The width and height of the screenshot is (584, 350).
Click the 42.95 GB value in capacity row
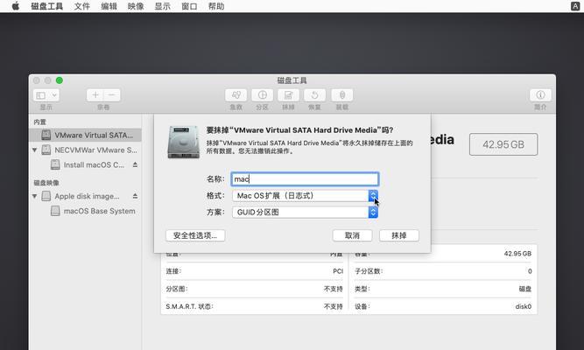pyautogui.click(x=517, y=254)
